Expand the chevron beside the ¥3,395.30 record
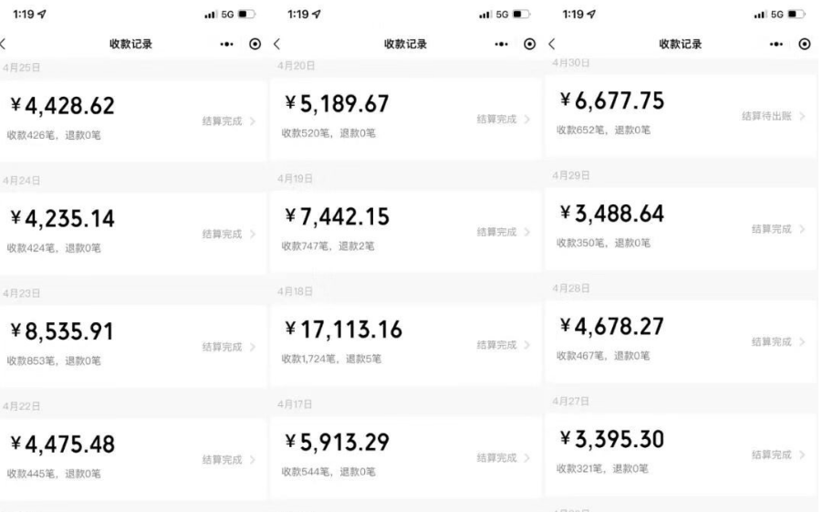The height and width of the screenshot is (512, 823). (801, 455)
